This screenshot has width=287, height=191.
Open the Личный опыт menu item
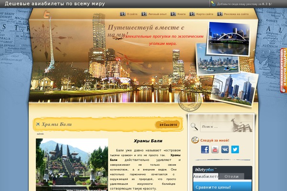click(x=157, y=14)
